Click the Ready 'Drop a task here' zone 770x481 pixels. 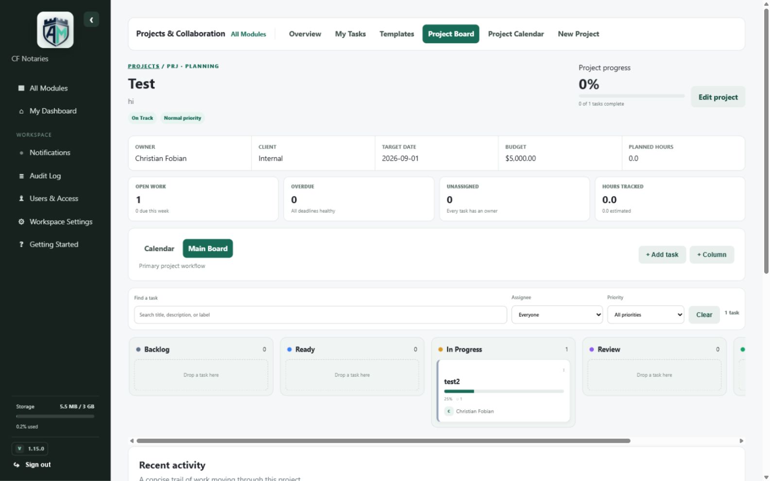352,375
